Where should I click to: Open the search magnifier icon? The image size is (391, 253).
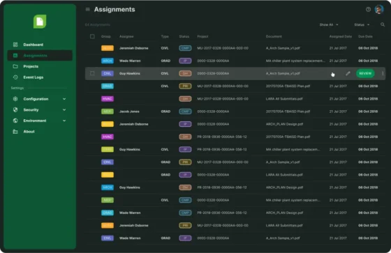(x=383, y=24)
